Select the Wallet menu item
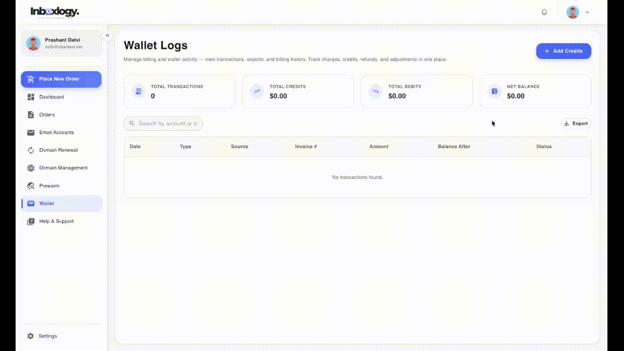Screen dimensions: 624x351 pyautogui.click(x=61, y=203)
